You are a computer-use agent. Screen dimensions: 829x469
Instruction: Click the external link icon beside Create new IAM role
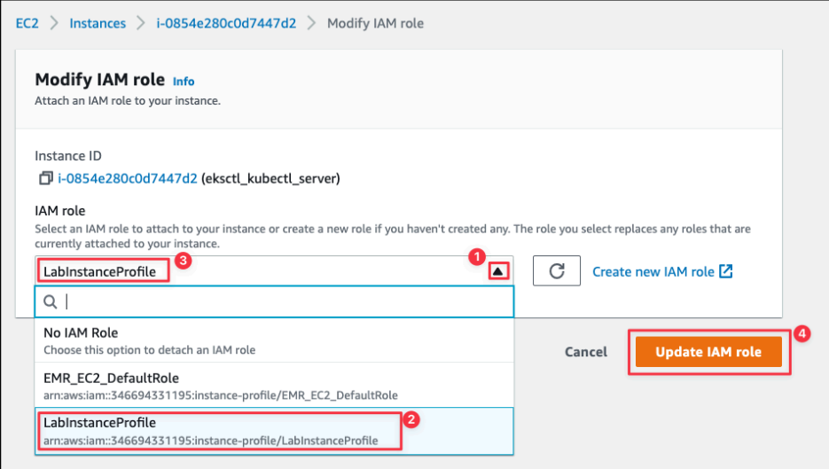click(726, 271)
